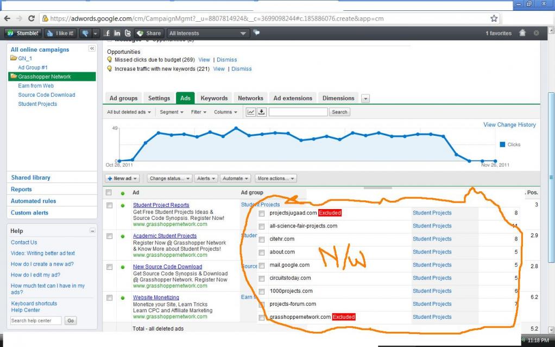Open the Alerts dropdown
The image size is (555, 347).
pyautogui.click(x=206, y=179)
